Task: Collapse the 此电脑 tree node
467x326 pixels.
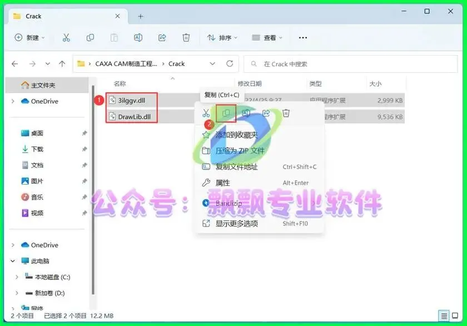Action: (13, 261)
